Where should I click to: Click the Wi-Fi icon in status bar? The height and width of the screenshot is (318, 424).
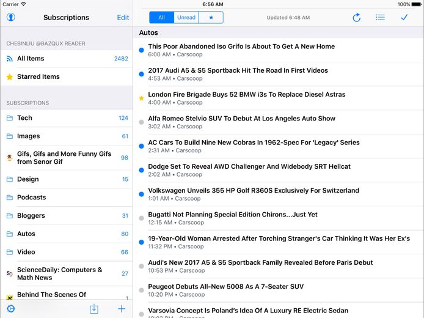click(24, 4)
